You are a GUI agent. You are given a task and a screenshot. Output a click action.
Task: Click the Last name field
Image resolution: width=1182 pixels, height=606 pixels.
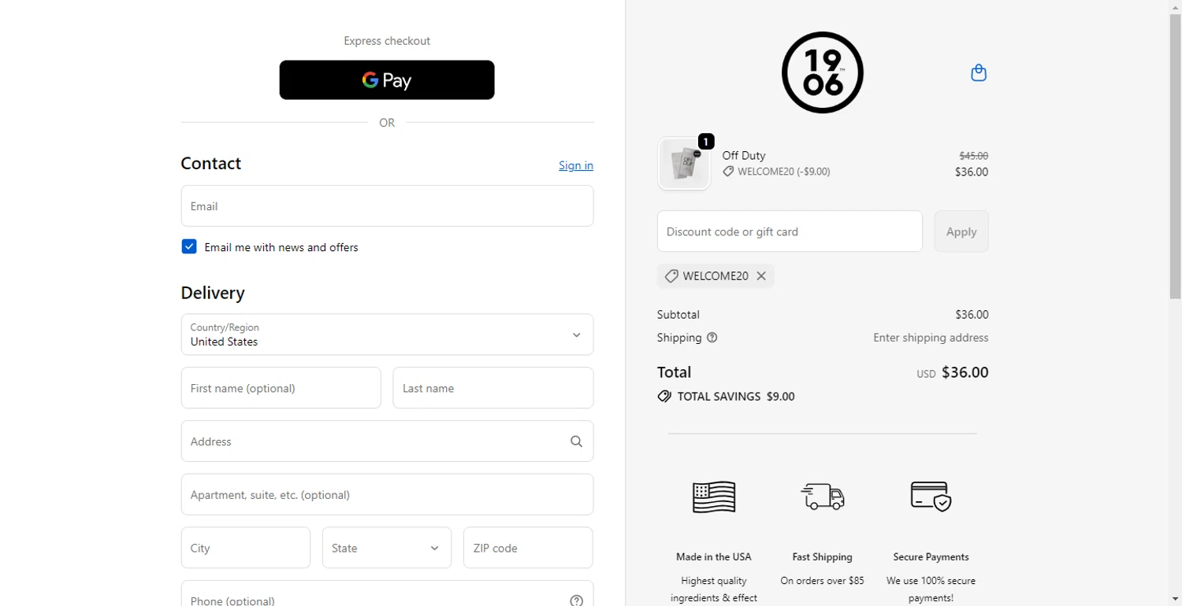click(x=493, y=388)
